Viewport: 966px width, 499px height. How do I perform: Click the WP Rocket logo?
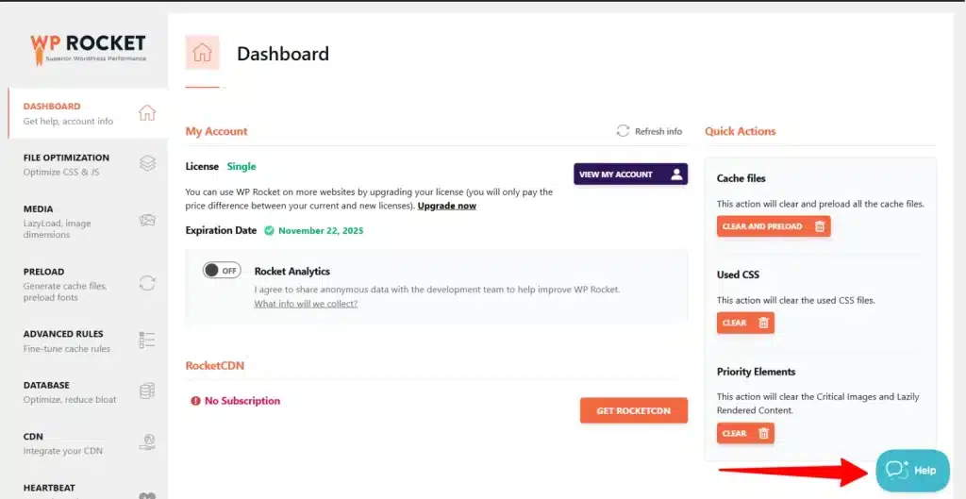[x=88, y=49]
